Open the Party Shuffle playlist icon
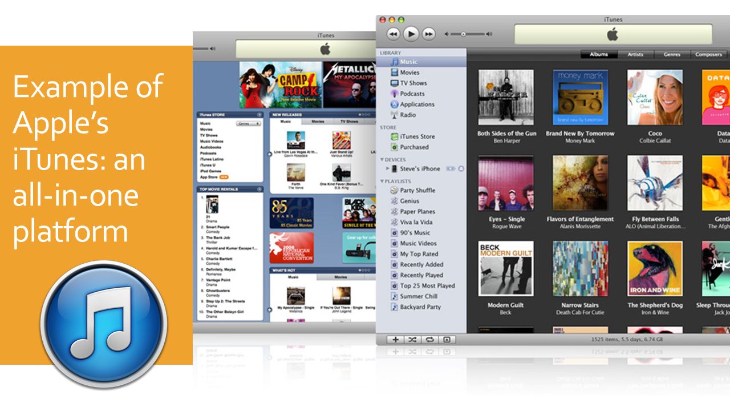 point(395,191)
